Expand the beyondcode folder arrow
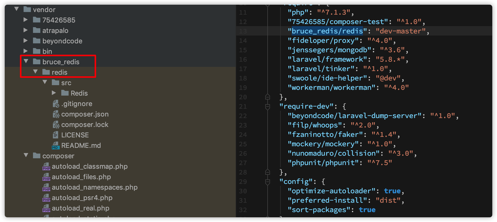The width and height of the screenshot is (497, 222). click(x=26, y=40)
